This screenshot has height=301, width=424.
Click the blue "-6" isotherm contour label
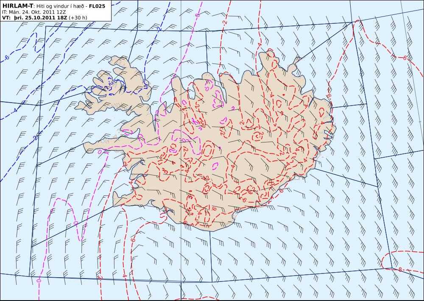click(x=6, y=57)
